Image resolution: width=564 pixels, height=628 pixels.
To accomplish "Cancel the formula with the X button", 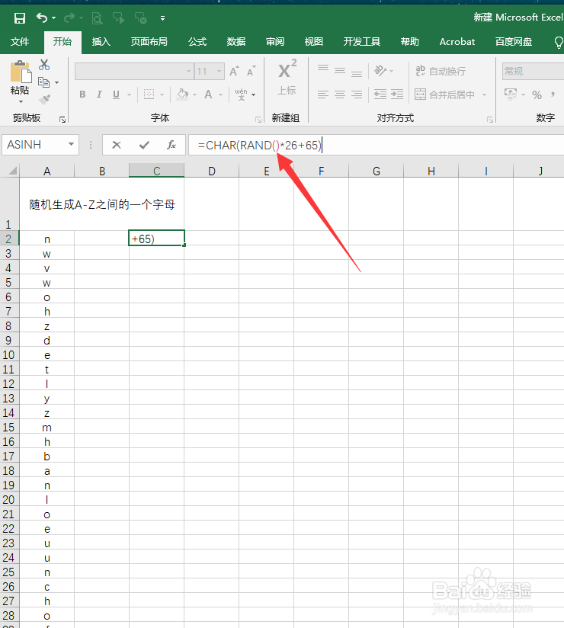I will [x=117, y=145].
